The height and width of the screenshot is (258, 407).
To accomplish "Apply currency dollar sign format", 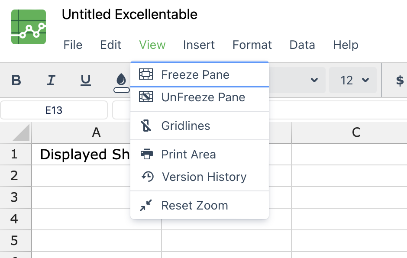I will coord(400,80).
